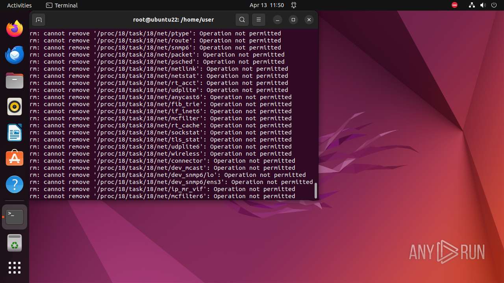Open Ubuntu Software store
The width and height of the screenshot is (504, 283).
[15, 159]
